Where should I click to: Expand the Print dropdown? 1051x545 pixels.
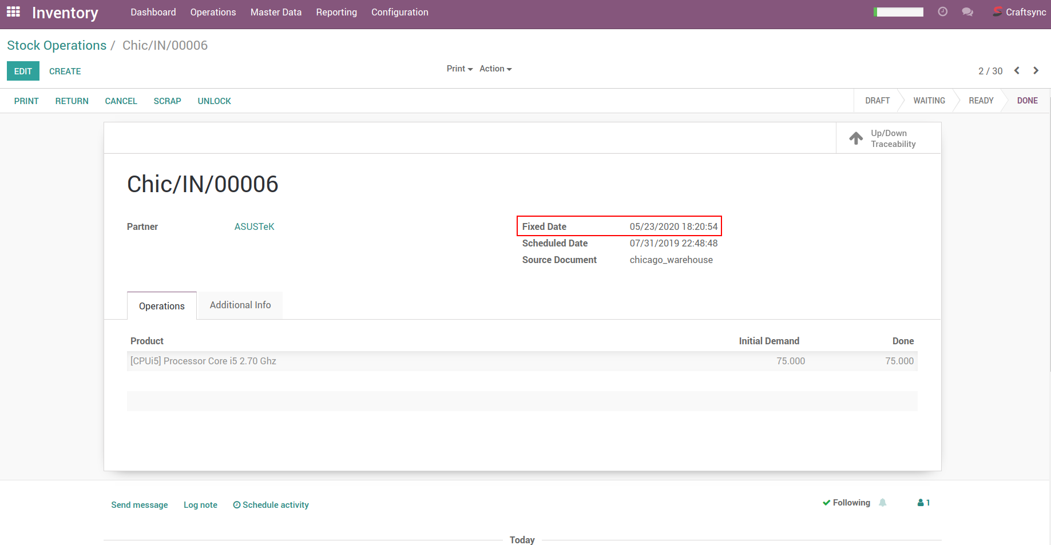pos(459,69)
